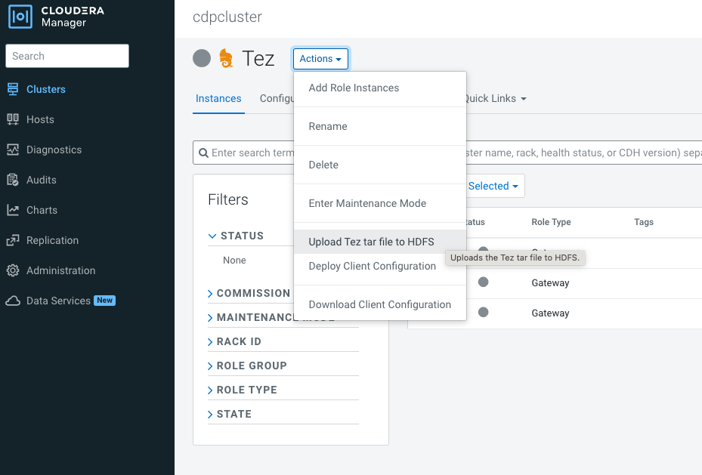Open Diagnostics sidebar icon
Screen dimensions: 702x475
[13, 150]
